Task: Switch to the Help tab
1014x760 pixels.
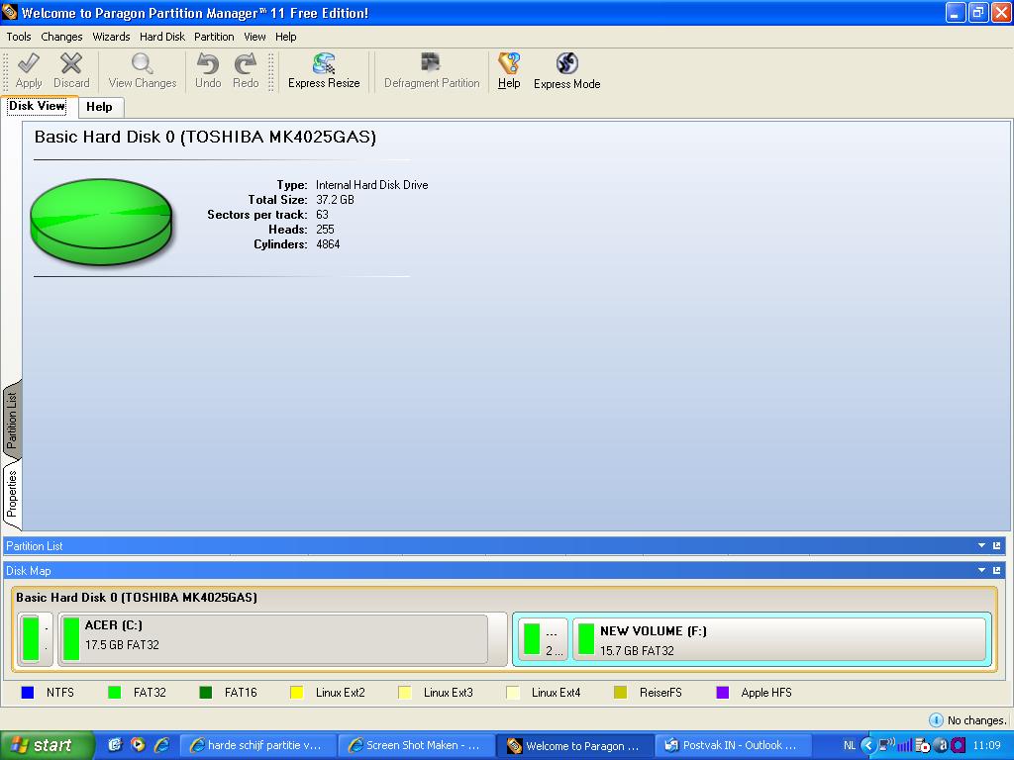Action: coord(100,107)
